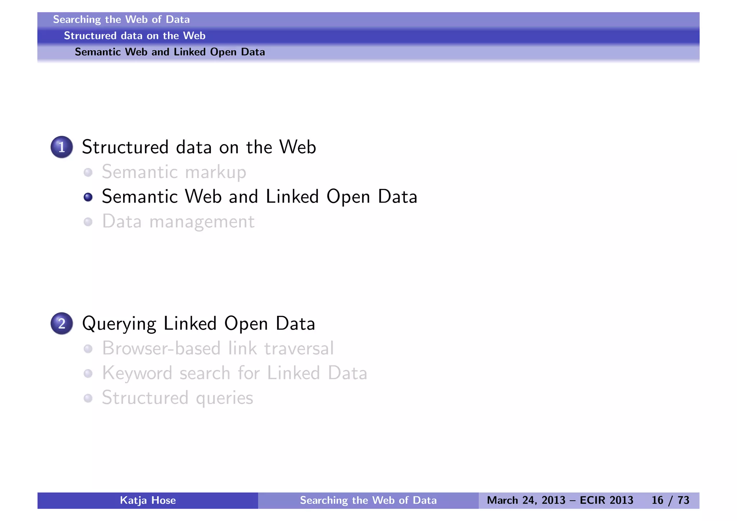The height and width of the screenshot is (521, 737).
Task: Click the bullet beside 'Keyword search for Linked Data'
Action: click(88, 373)
